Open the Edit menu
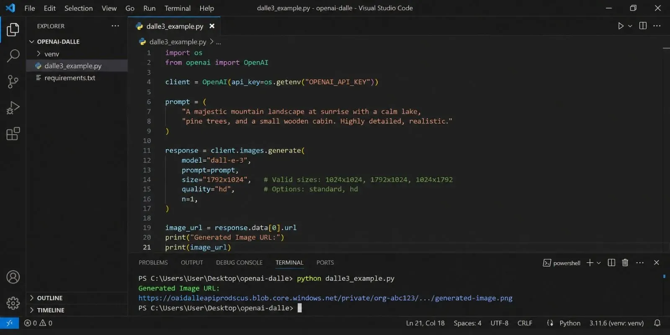The width and height of the screenshot is (670, 335). click(49, 8)
